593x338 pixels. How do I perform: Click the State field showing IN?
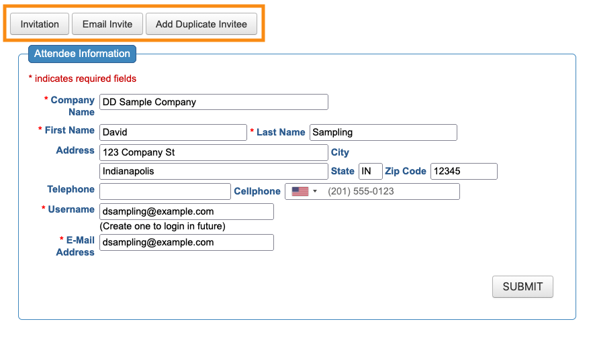pos(370,172)
